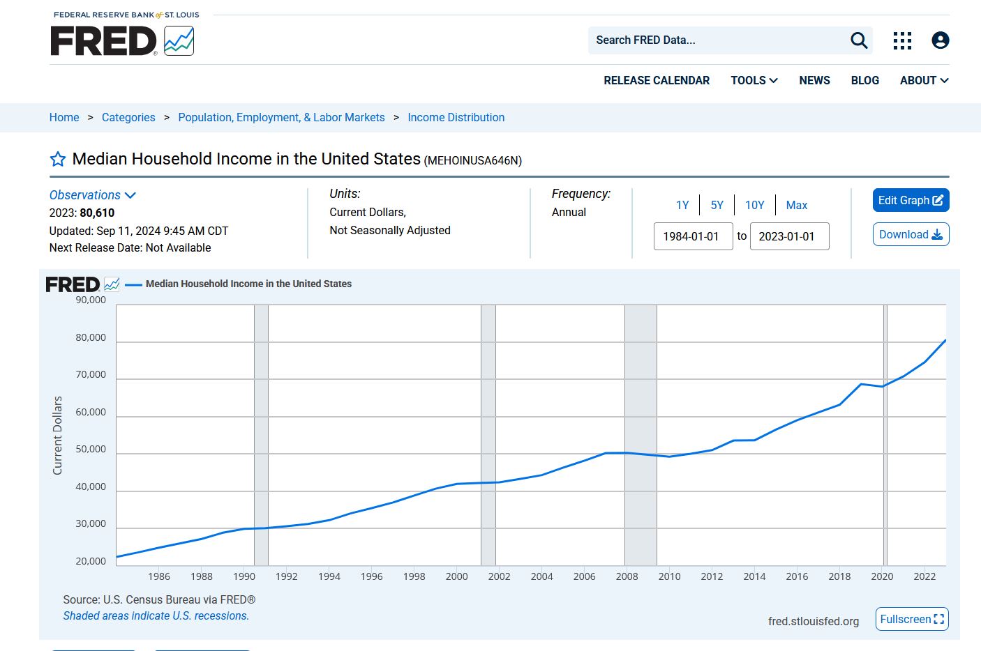981x651 pixels.
Task: Open Population, Employment, & Labor Markets breadcrumb
Action: tap(281, 118)
